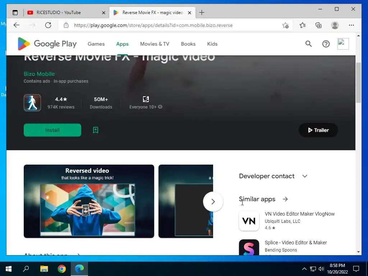Open the second partially shown screenshot
Screen dimensions: 368x276
(x=186, y=201)
